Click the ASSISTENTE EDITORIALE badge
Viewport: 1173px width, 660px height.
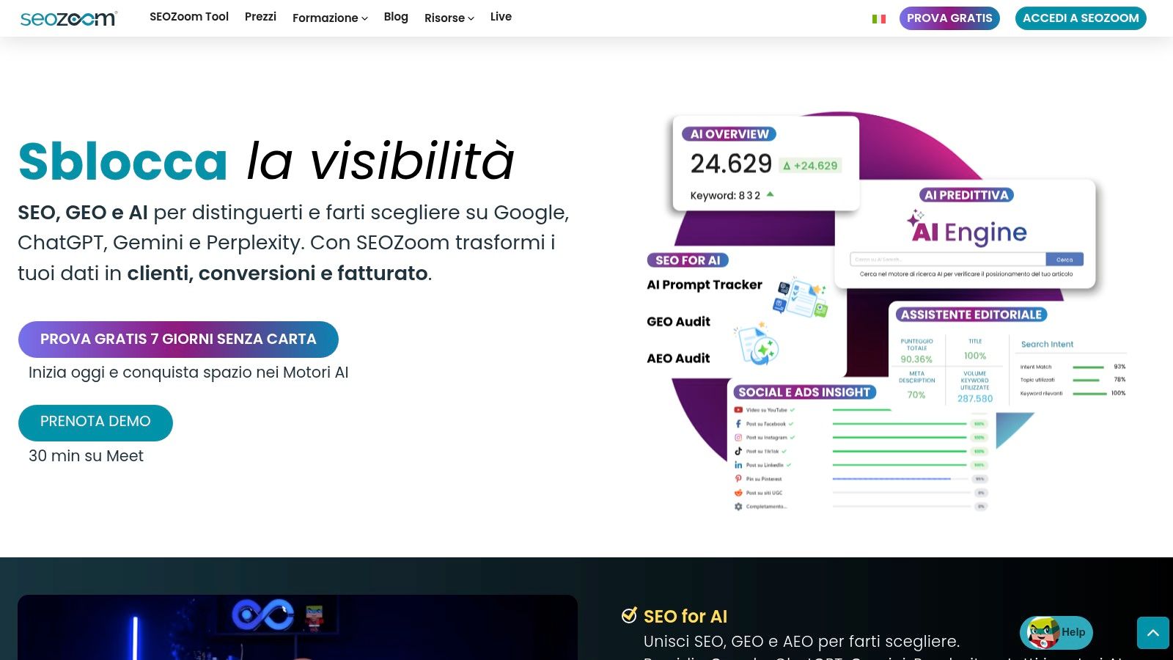click(x=971, y=315)
